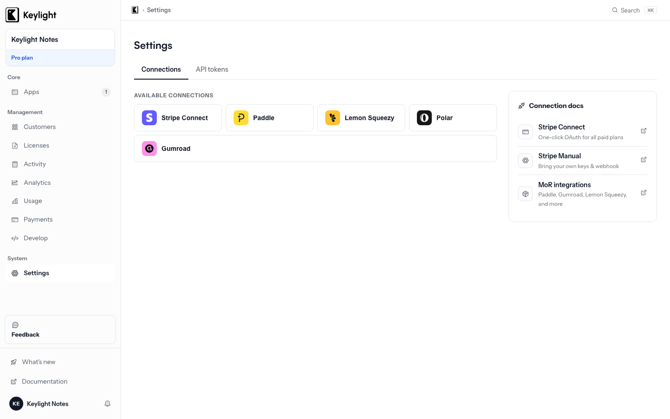
Task: Switch to the API tokens tab
Action: click(212, 69)
